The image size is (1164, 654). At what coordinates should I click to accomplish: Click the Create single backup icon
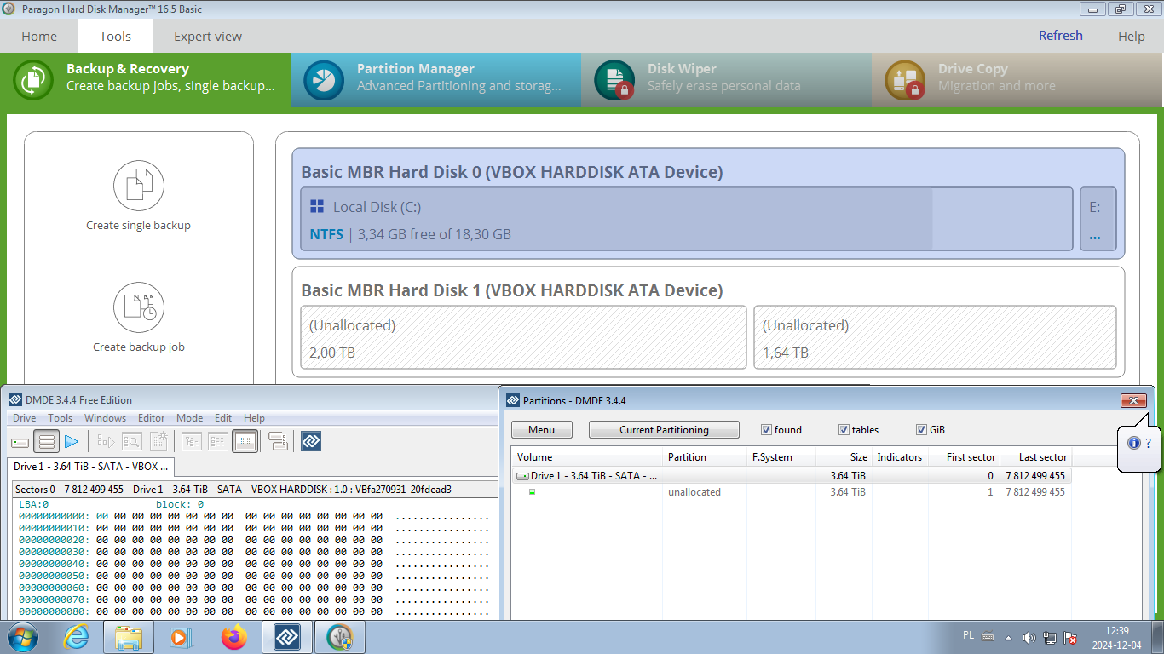point(138,185)
